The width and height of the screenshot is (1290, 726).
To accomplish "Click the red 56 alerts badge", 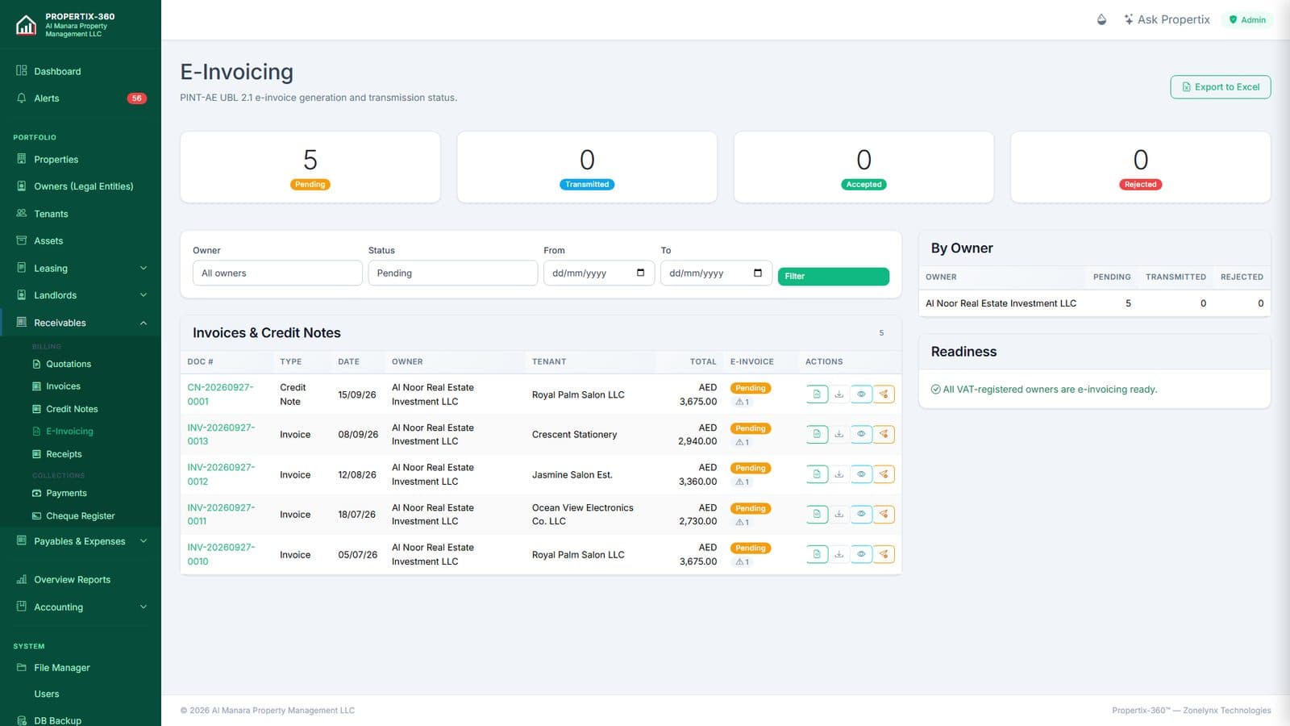I will coord(137,98).
